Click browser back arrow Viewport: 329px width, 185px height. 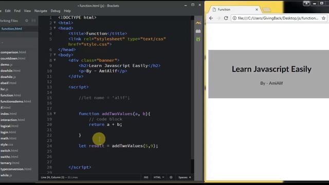tap(211, 18)
